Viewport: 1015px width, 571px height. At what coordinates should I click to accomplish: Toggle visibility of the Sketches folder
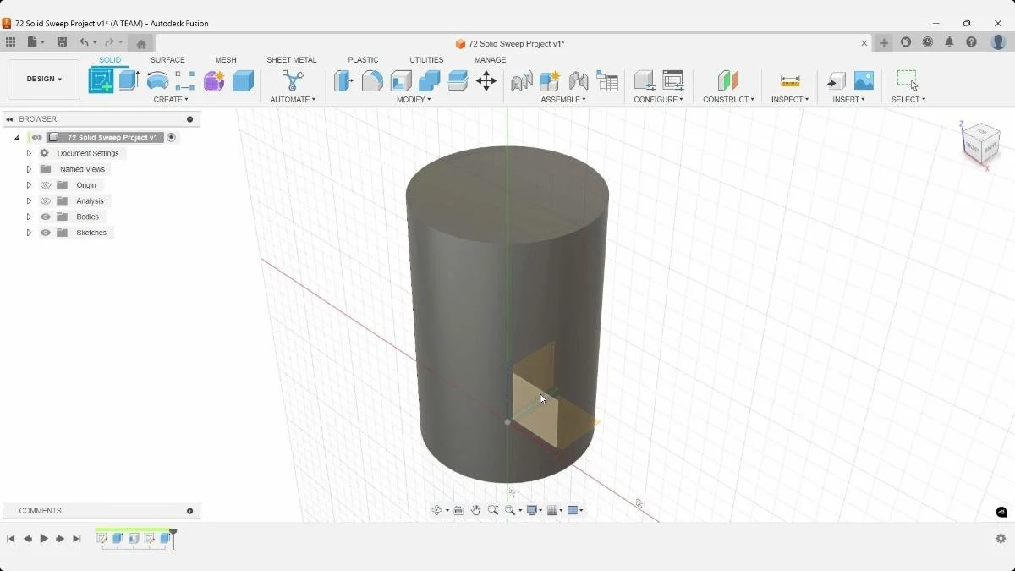(46, 233)
